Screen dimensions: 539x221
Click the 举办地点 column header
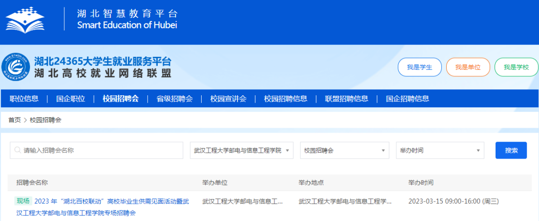pos(311,183)
